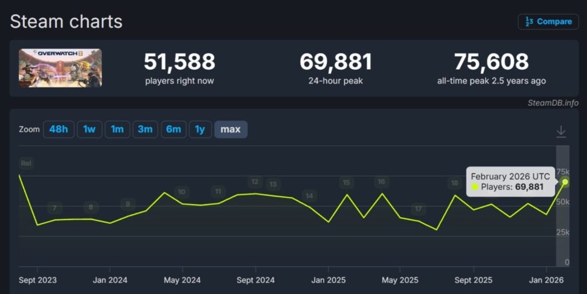Select season marker 9 on graph

point(128,204)
